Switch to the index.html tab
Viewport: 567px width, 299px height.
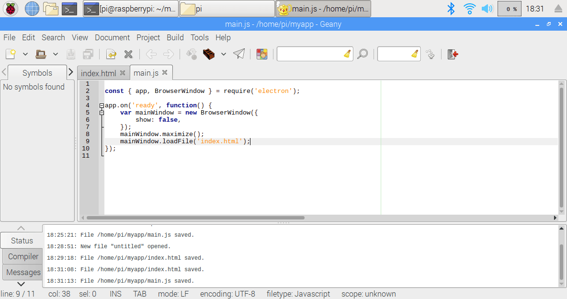click(x=98, y=73)
